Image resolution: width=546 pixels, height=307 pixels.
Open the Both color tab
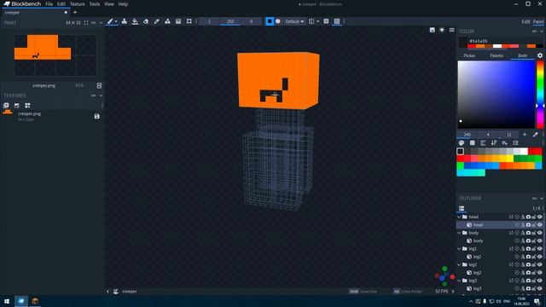[522, 55]
